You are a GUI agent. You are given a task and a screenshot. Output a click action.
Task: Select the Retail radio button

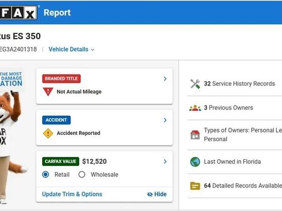46,175
